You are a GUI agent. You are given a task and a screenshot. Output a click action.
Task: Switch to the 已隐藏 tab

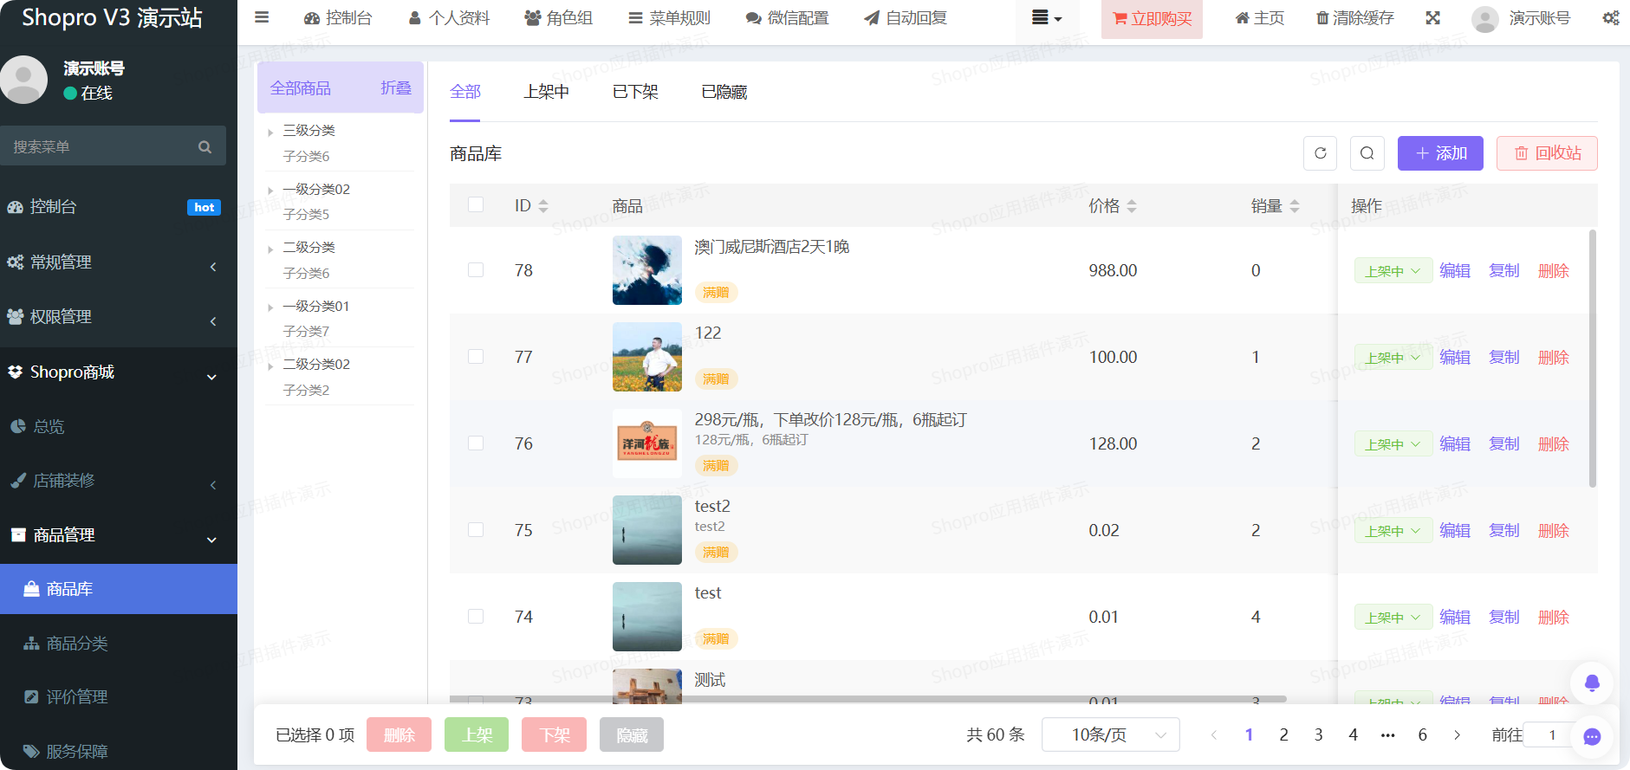tap(724, 92)
